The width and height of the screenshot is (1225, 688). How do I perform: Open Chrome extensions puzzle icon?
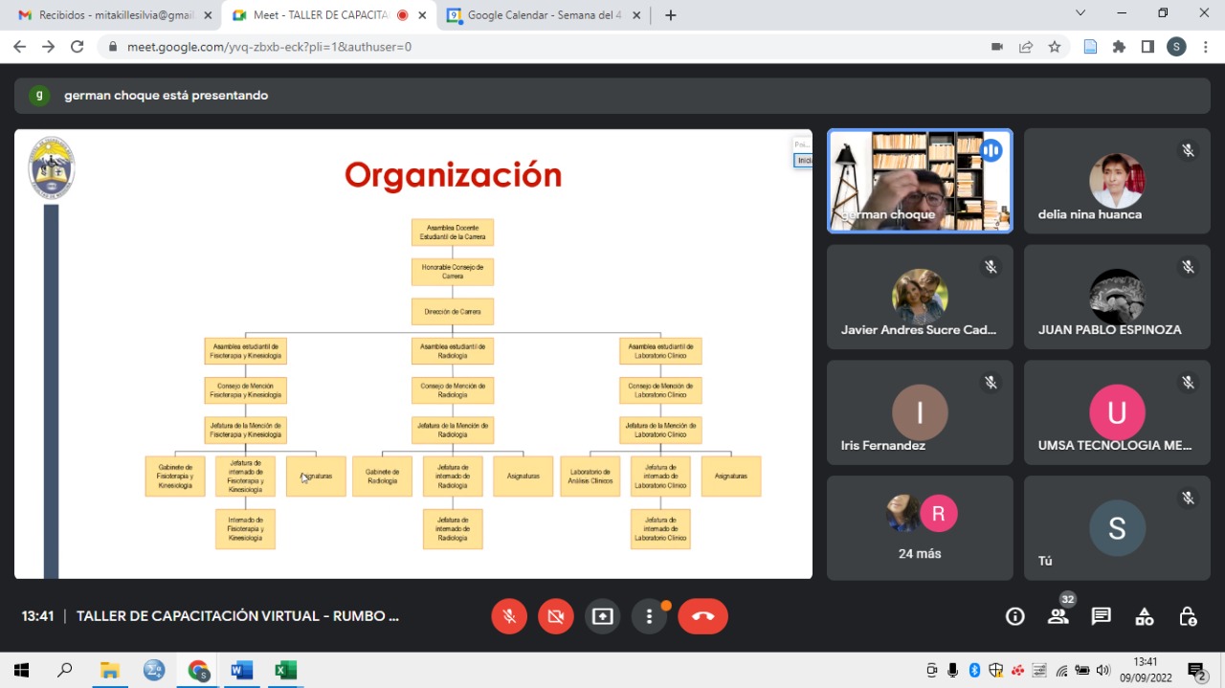click(x=1119, y=46)
